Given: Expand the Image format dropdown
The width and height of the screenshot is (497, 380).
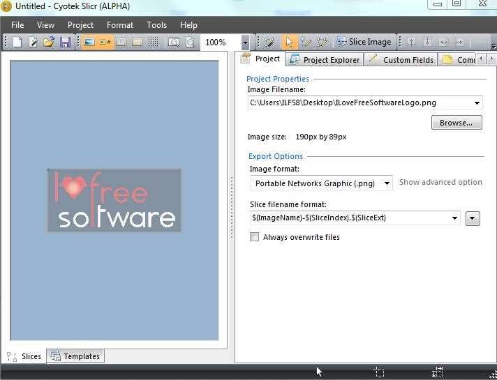Looking at the screenshot, I should point(387,183).
